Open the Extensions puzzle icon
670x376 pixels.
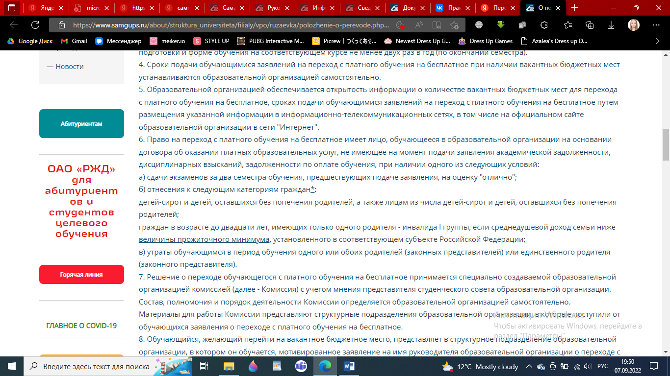[544, 25]
